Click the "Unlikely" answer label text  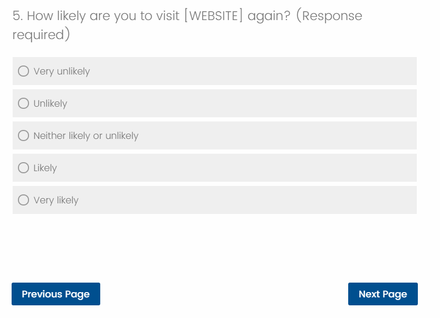[x=50, y=104]
